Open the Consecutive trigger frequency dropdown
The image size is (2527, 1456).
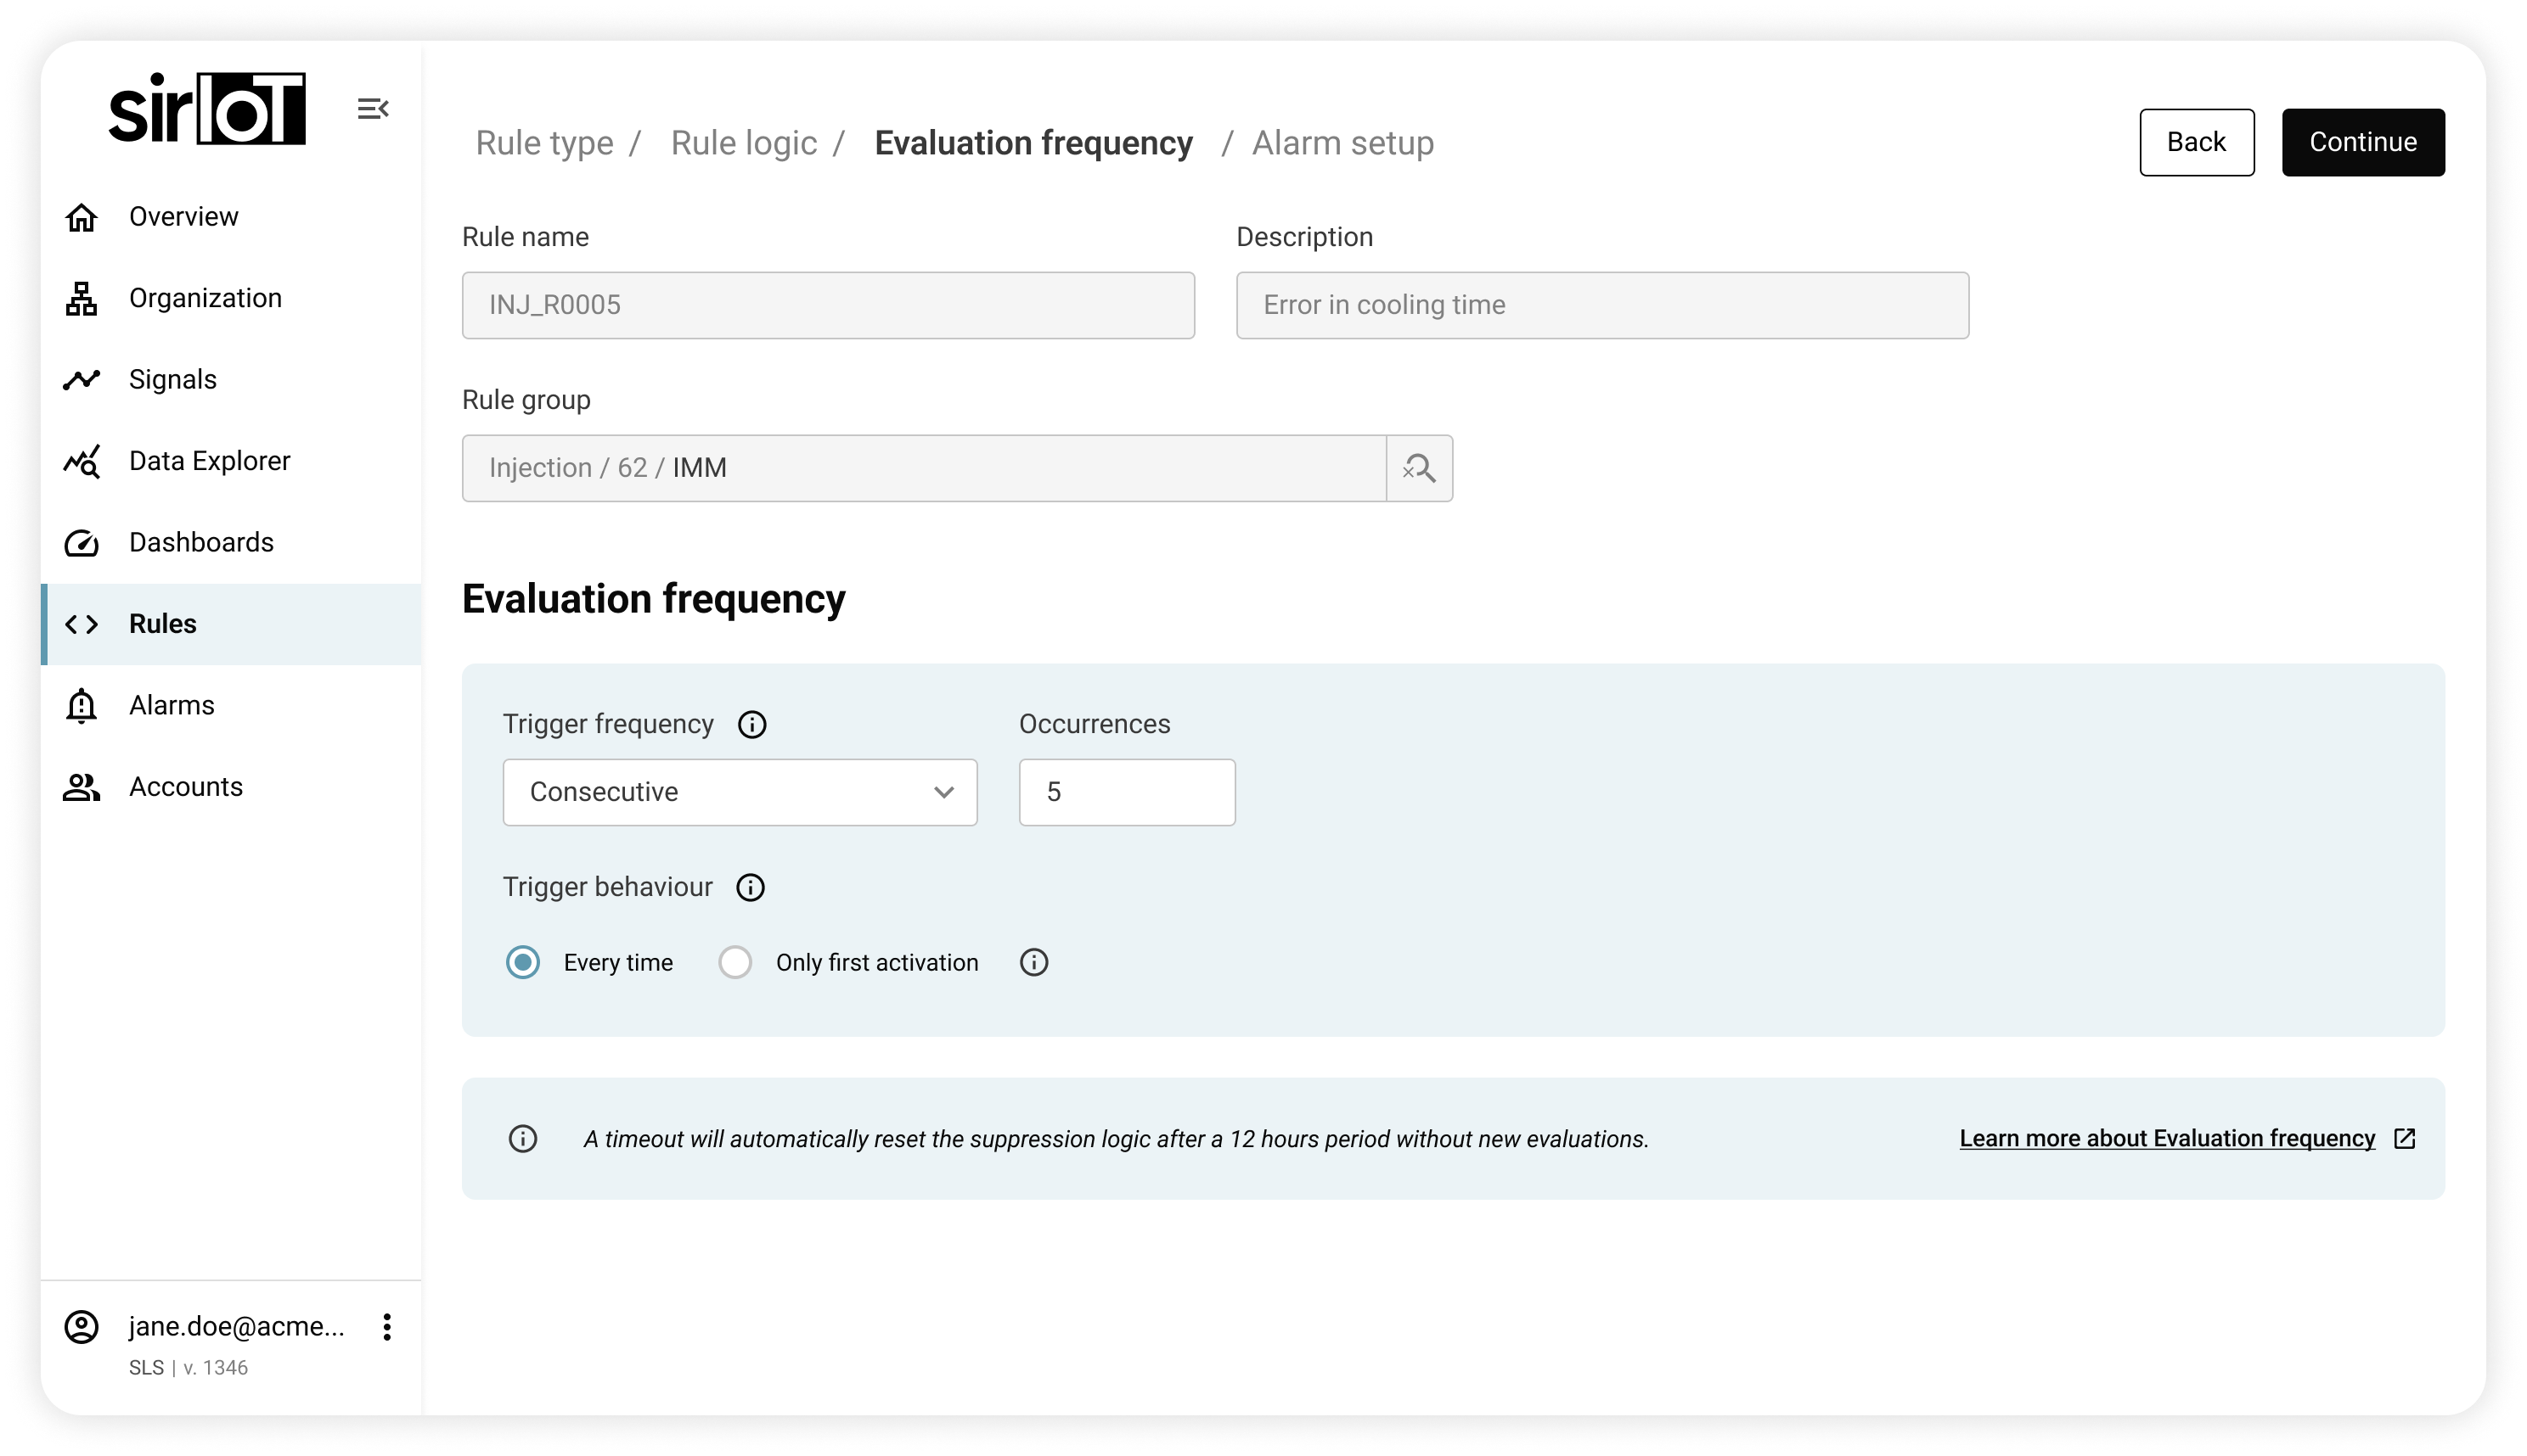tap(740, 792)
